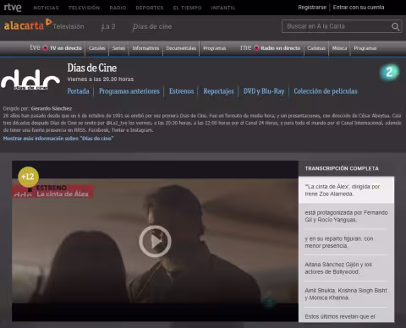Click the tve logo in nav bar
The height and width of the screenshot is (328, 406).
point(35,47)
